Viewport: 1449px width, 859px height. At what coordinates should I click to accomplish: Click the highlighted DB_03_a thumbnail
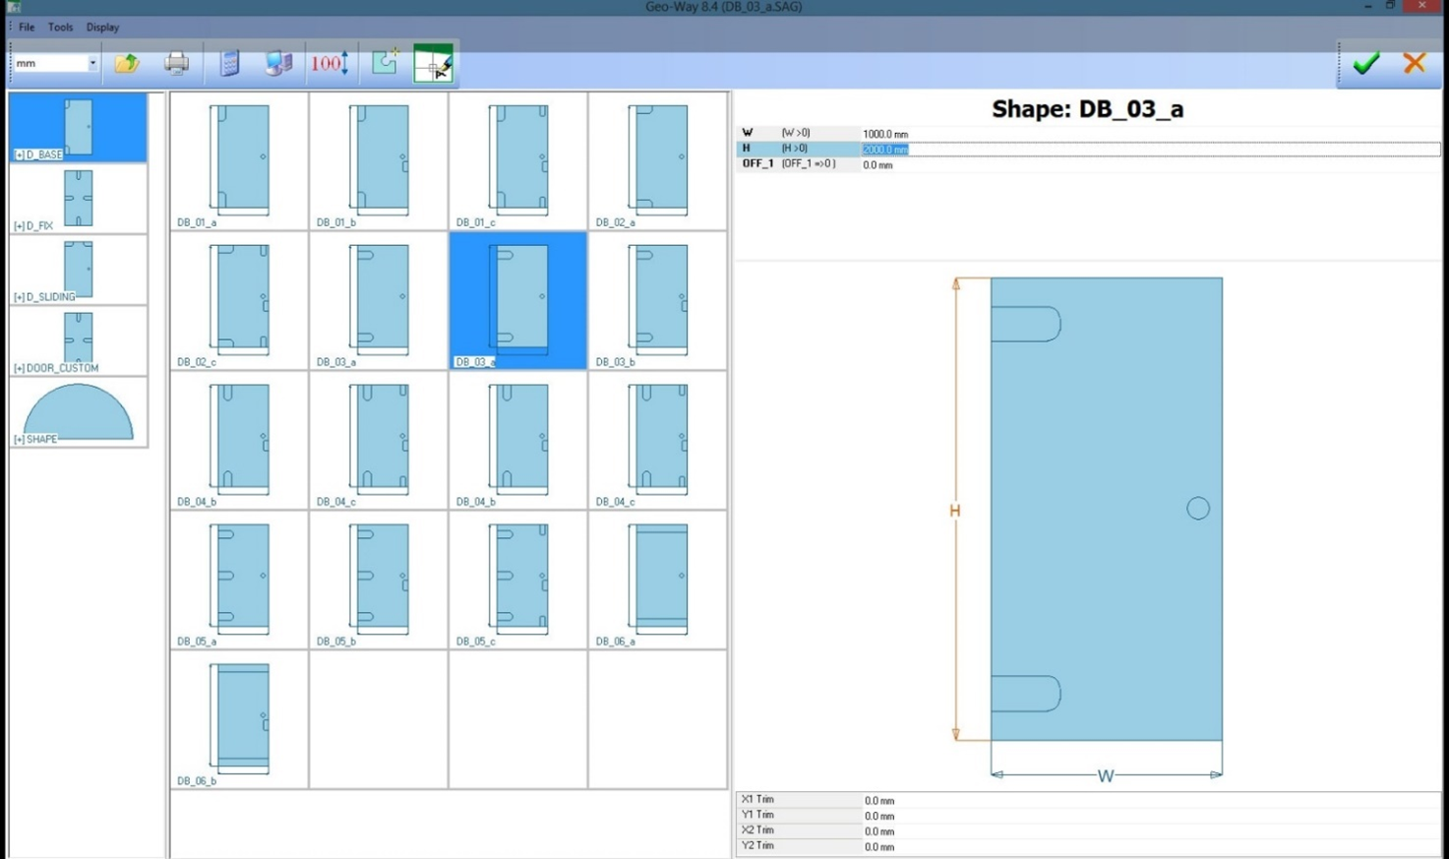click(x=518, y=301)
